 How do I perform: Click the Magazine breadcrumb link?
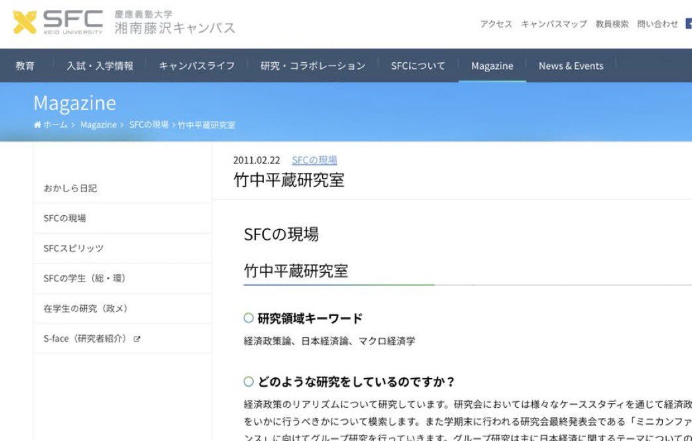98,125
